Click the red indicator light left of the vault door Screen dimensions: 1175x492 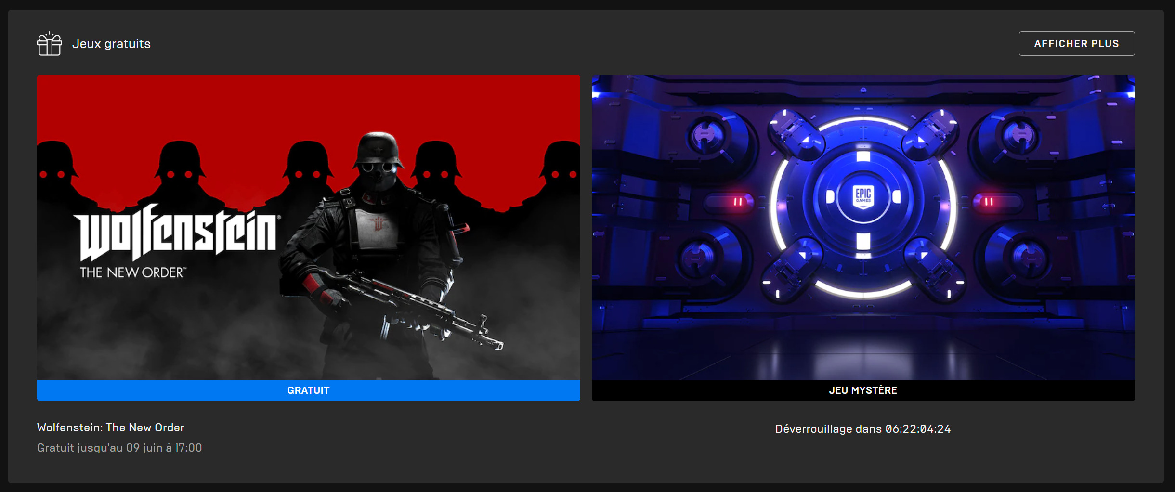click(738, 202)
